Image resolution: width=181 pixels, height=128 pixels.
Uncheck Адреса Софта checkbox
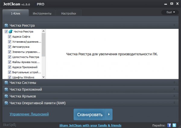coord(9,37)
